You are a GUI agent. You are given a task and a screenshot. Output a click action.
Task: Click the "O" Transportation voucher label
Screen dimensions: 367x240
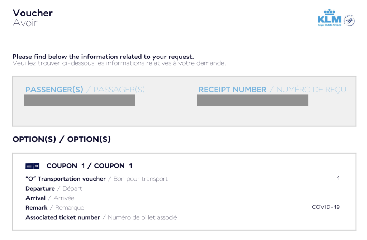pos(66,179)
